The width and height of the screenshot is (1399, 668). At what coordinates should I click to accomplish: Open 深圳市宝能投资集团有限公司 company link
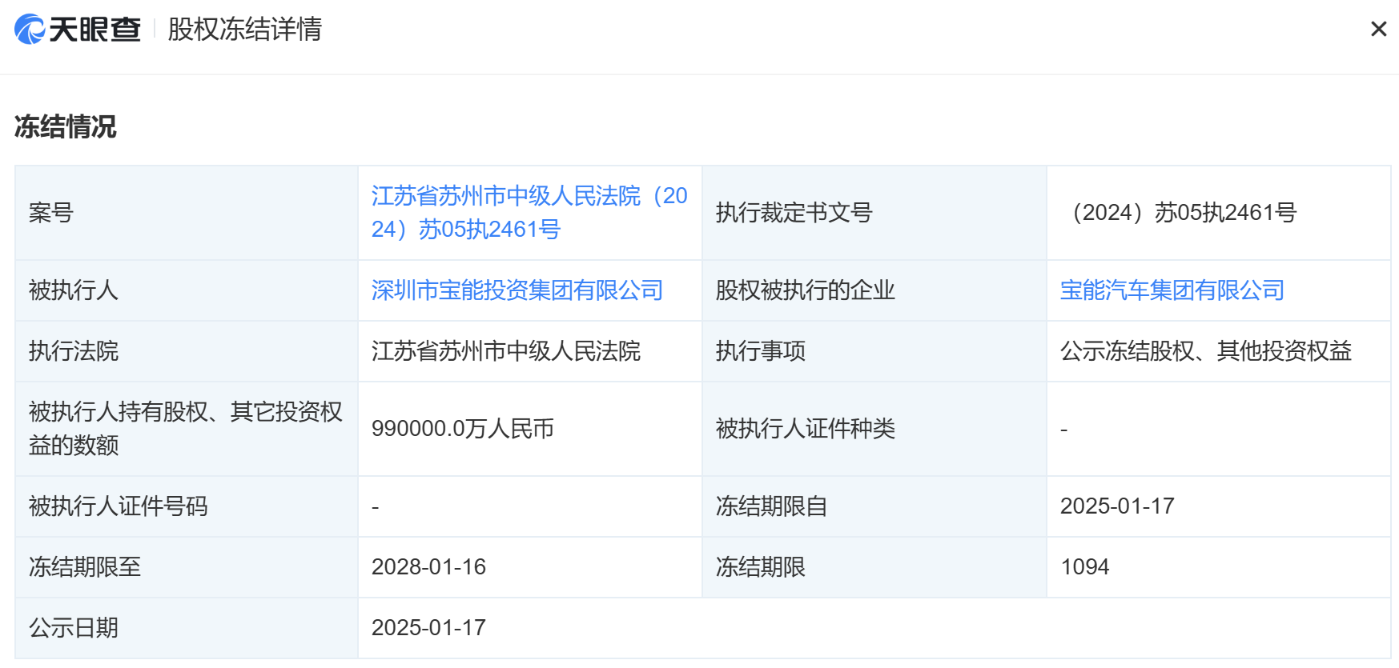tap(517, 290)
